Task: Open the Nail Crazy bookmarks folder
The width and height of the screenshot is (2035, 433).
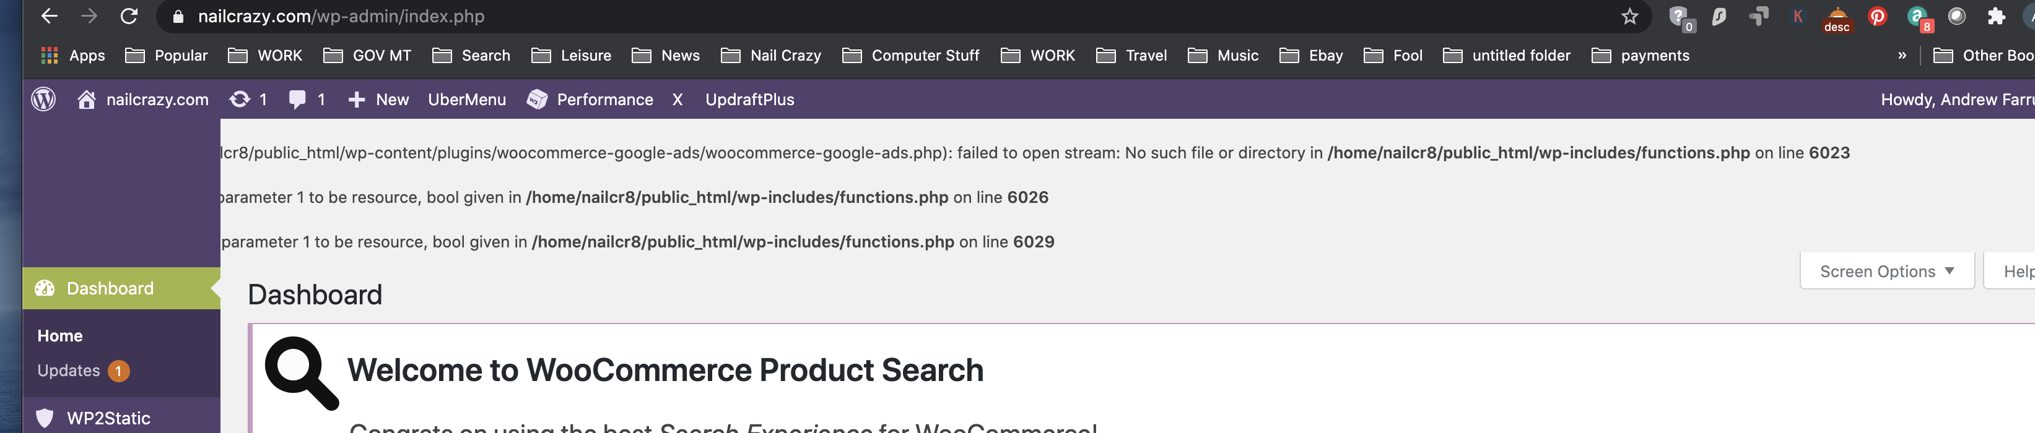Action: pyautogui.click(x=771, y=55)
